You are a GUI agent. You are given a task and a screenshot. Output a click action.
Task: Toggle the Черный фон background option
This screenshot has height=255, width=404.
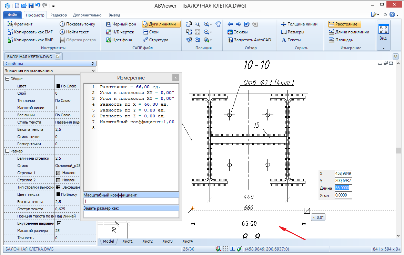(121, 24)
